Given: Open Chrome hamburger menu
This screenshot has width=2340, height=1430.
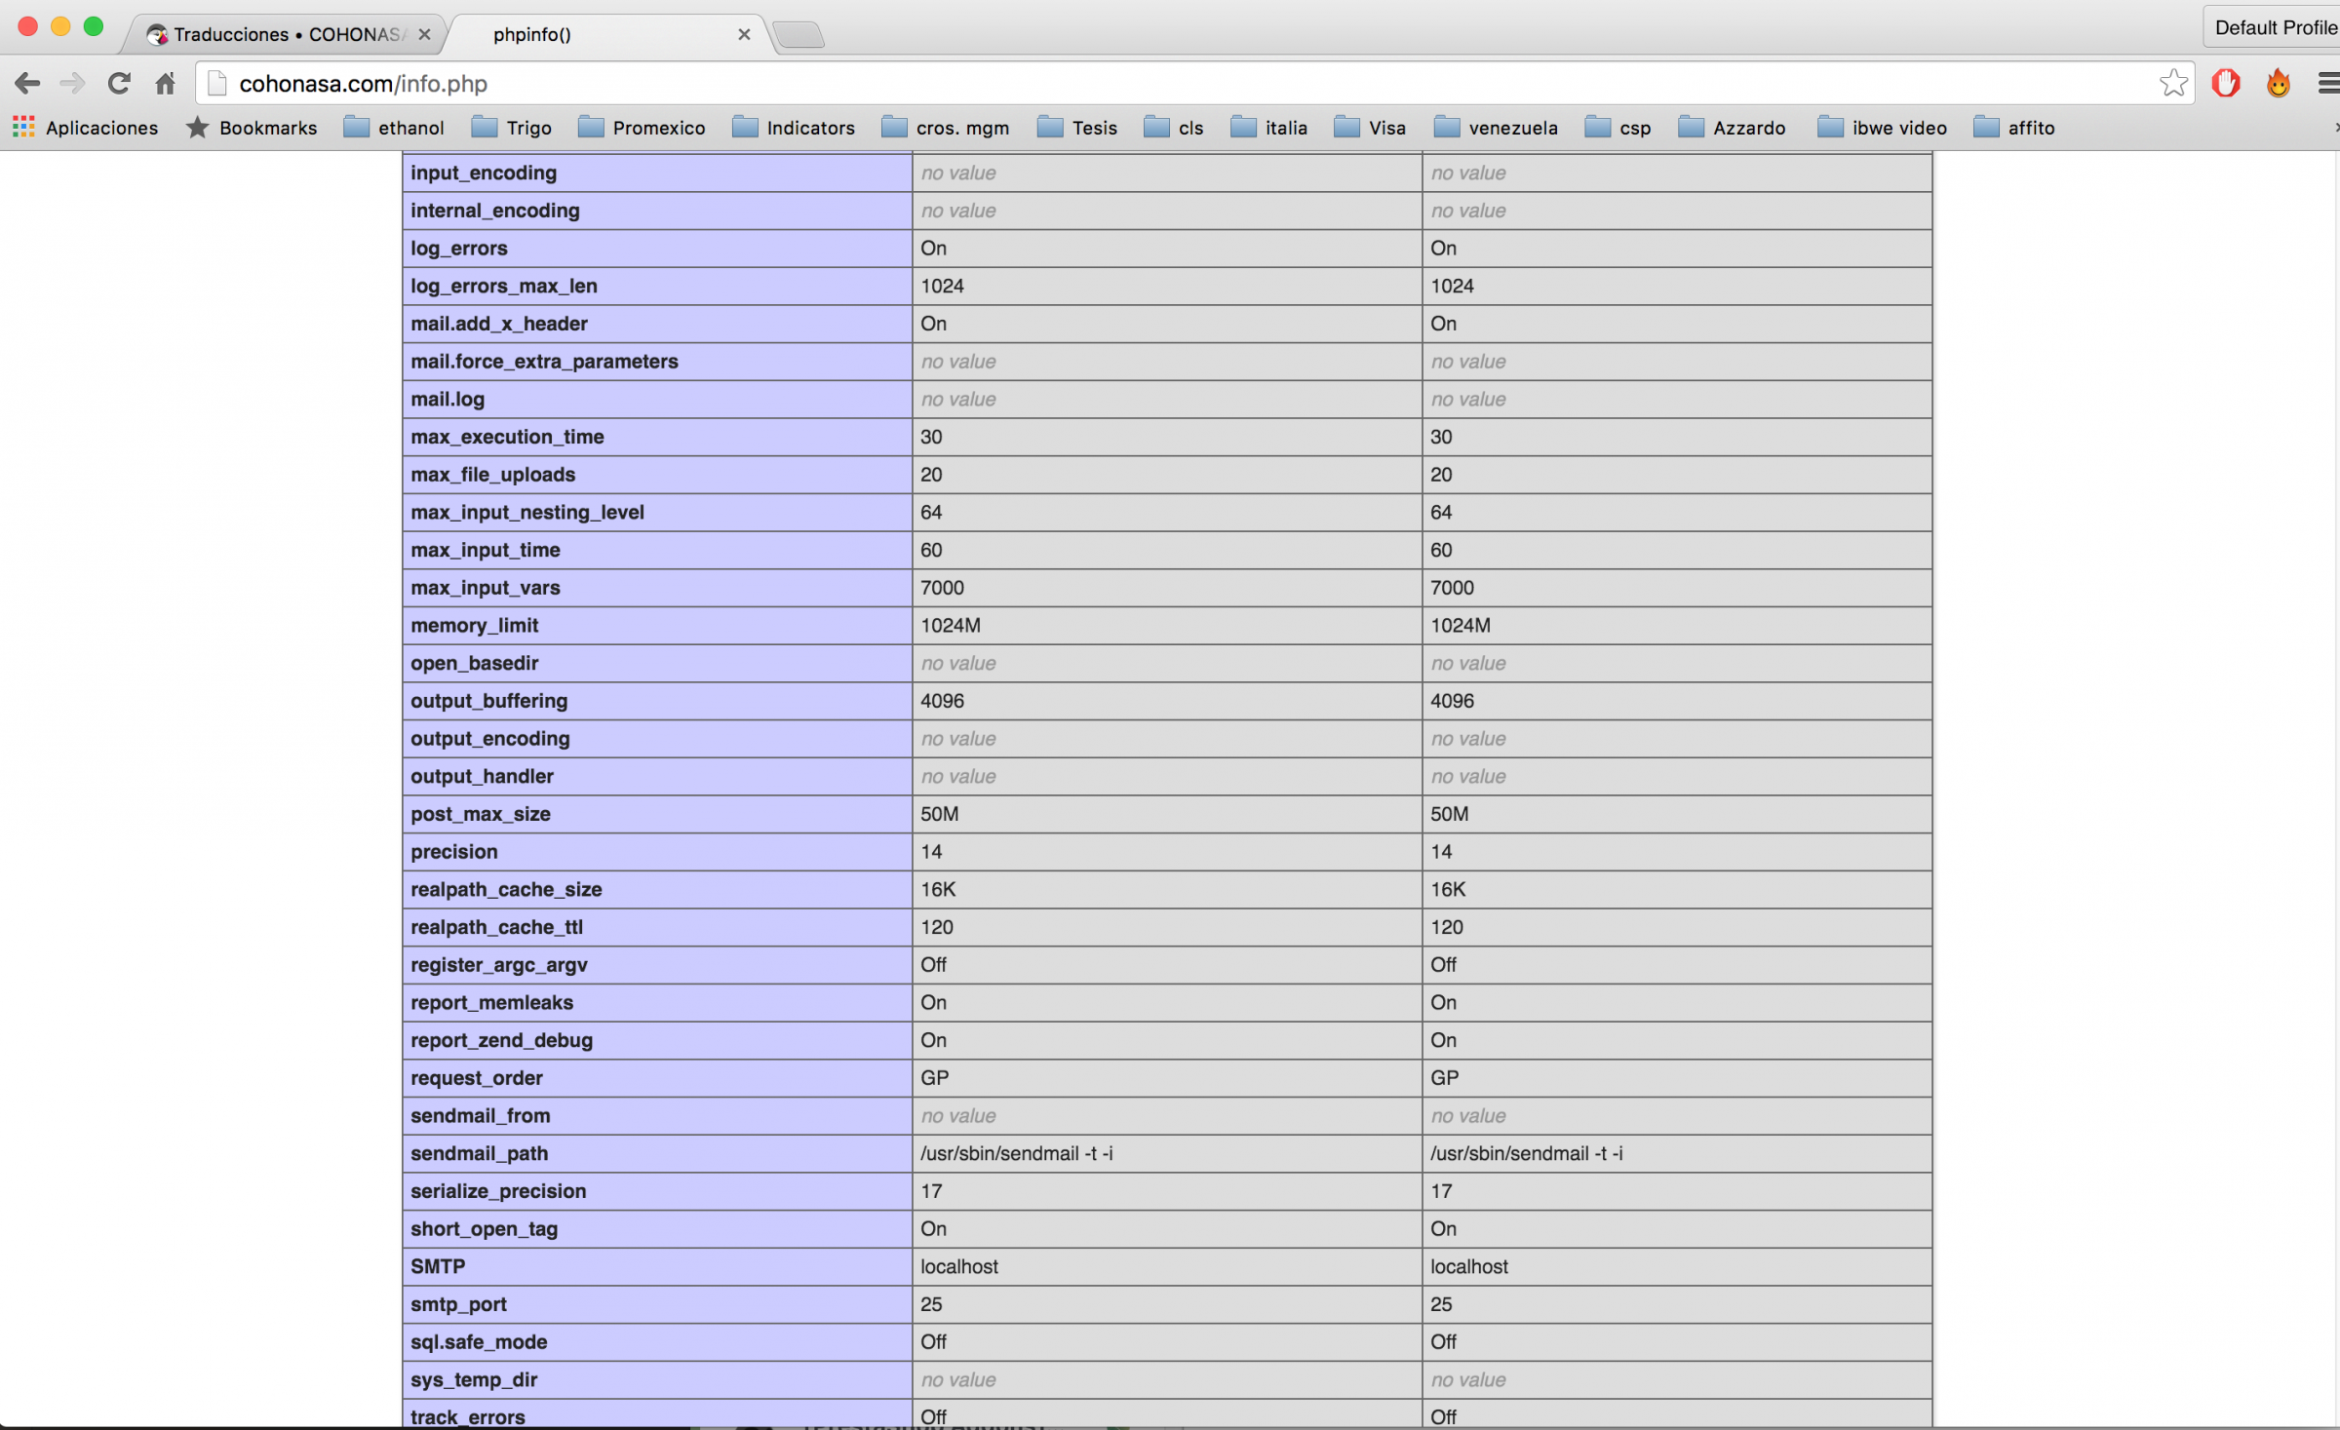Looking at the screenshot, I should point(2328,84).
